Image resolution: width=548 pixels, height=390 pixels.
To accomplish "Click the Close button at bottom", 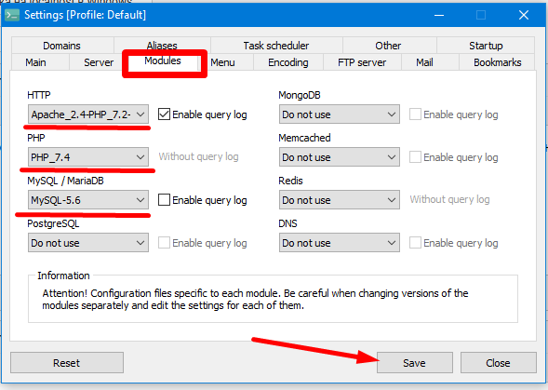I will click(498, 363).
